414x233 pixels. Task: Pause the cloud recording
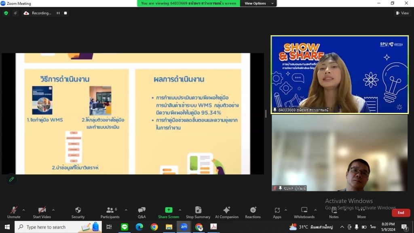tap(58, 13)
